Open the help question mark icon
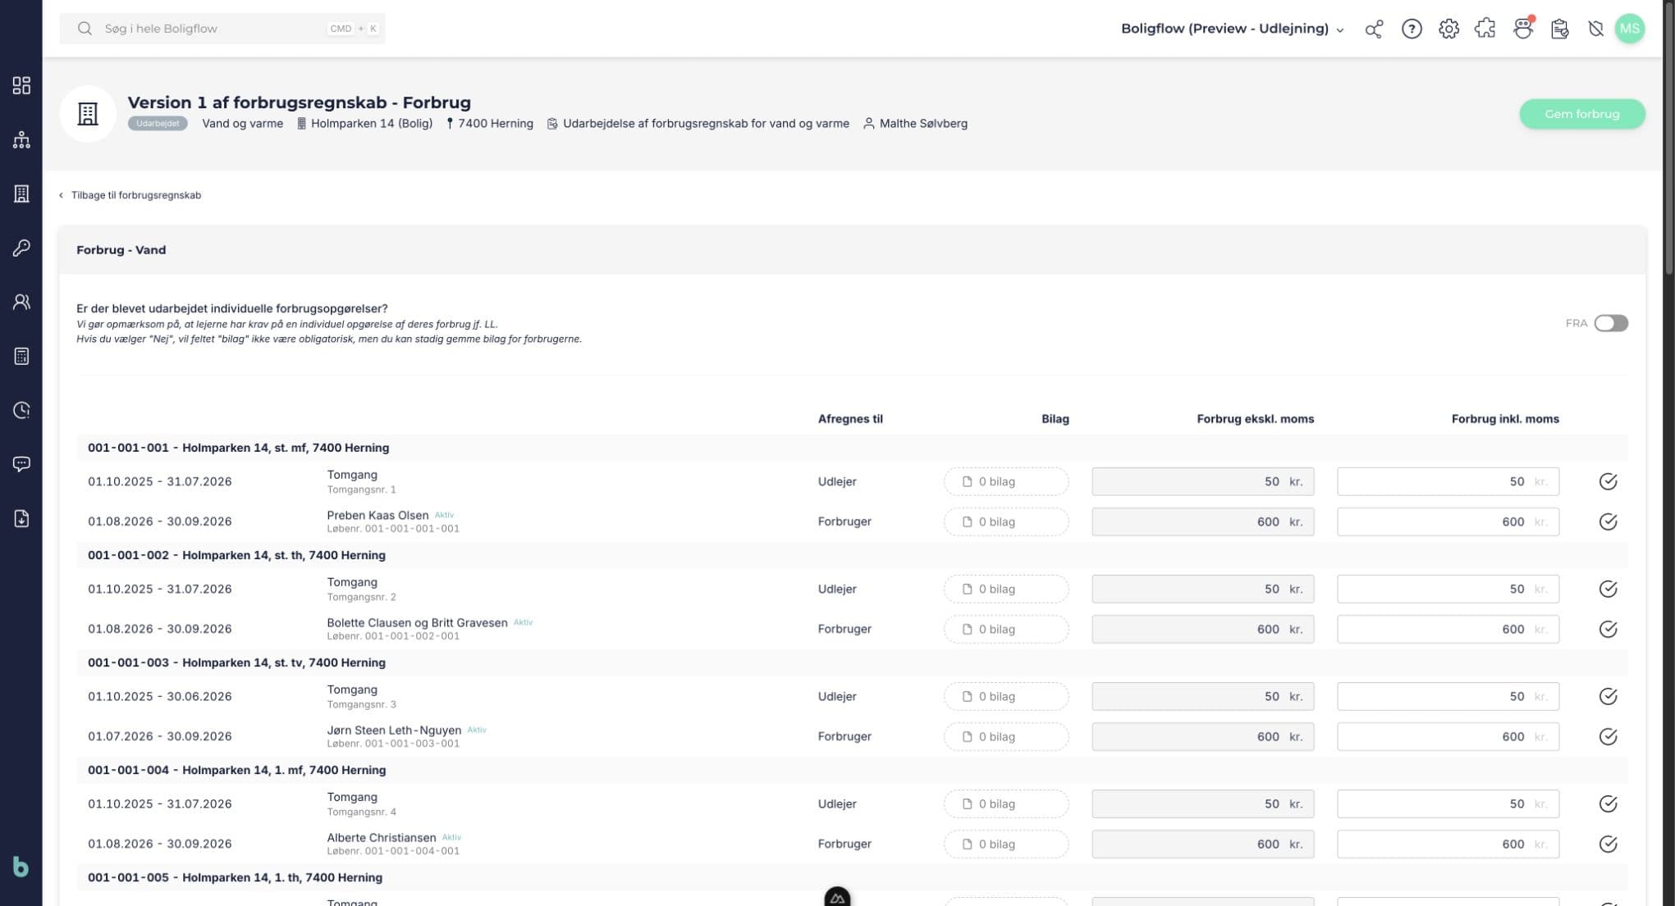1675x906 pixels. tap(1412, 29)
